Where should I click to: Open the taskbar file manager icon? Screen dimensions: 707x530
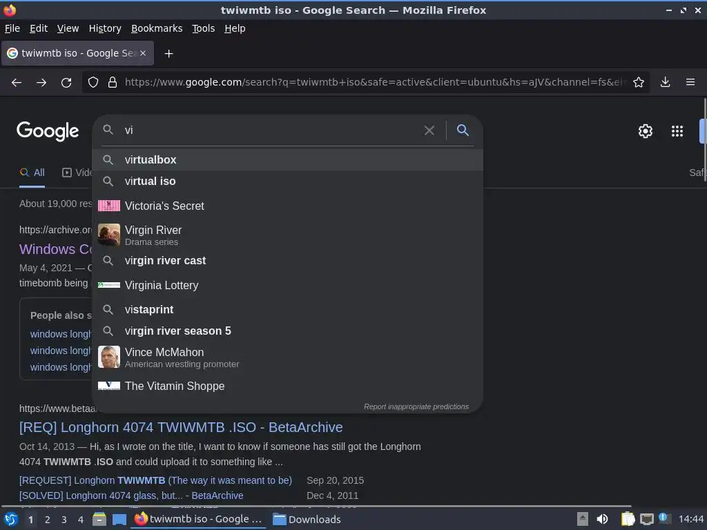[x=99, y=519]
